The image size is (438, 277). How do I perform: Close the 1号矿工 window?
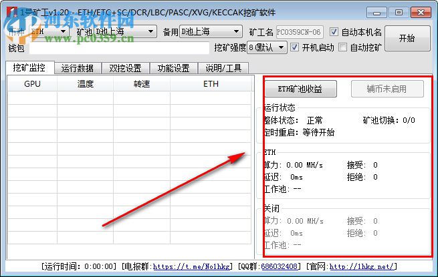coord(421,13)
